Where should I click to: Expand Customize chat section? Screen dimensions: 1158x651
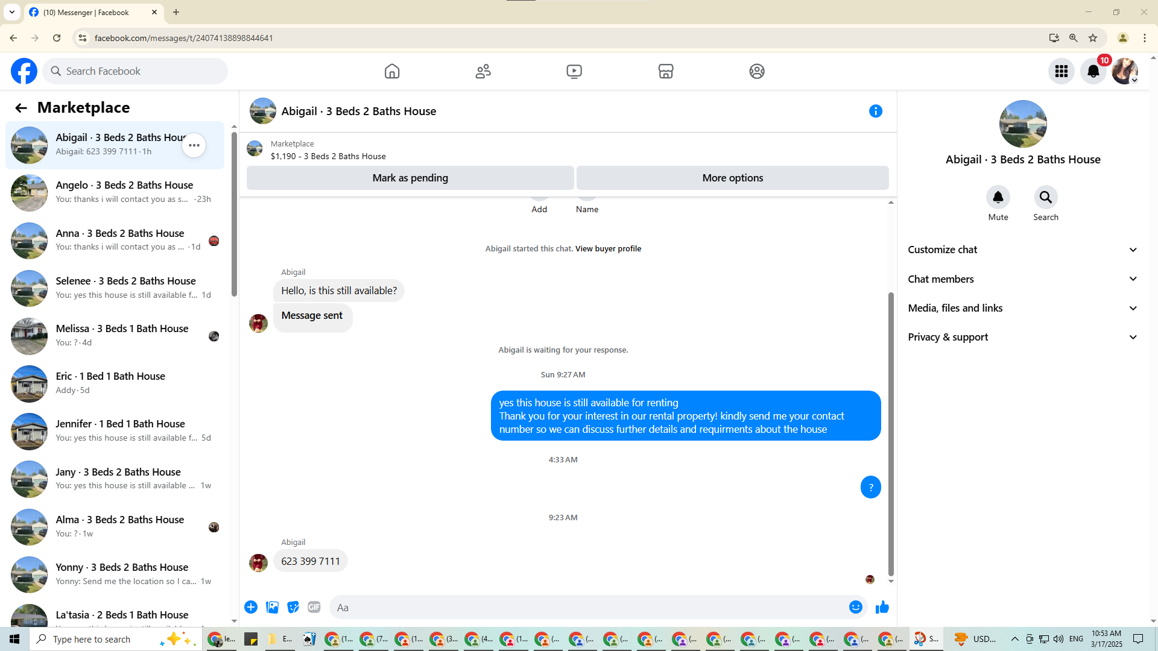point(1023,250)
